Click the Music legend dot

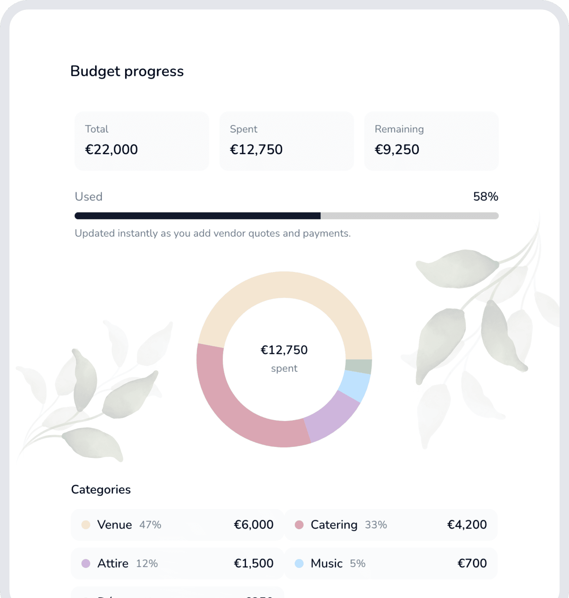(299, 563)
